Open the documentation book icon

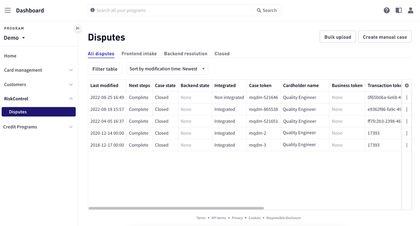[398, 10]
